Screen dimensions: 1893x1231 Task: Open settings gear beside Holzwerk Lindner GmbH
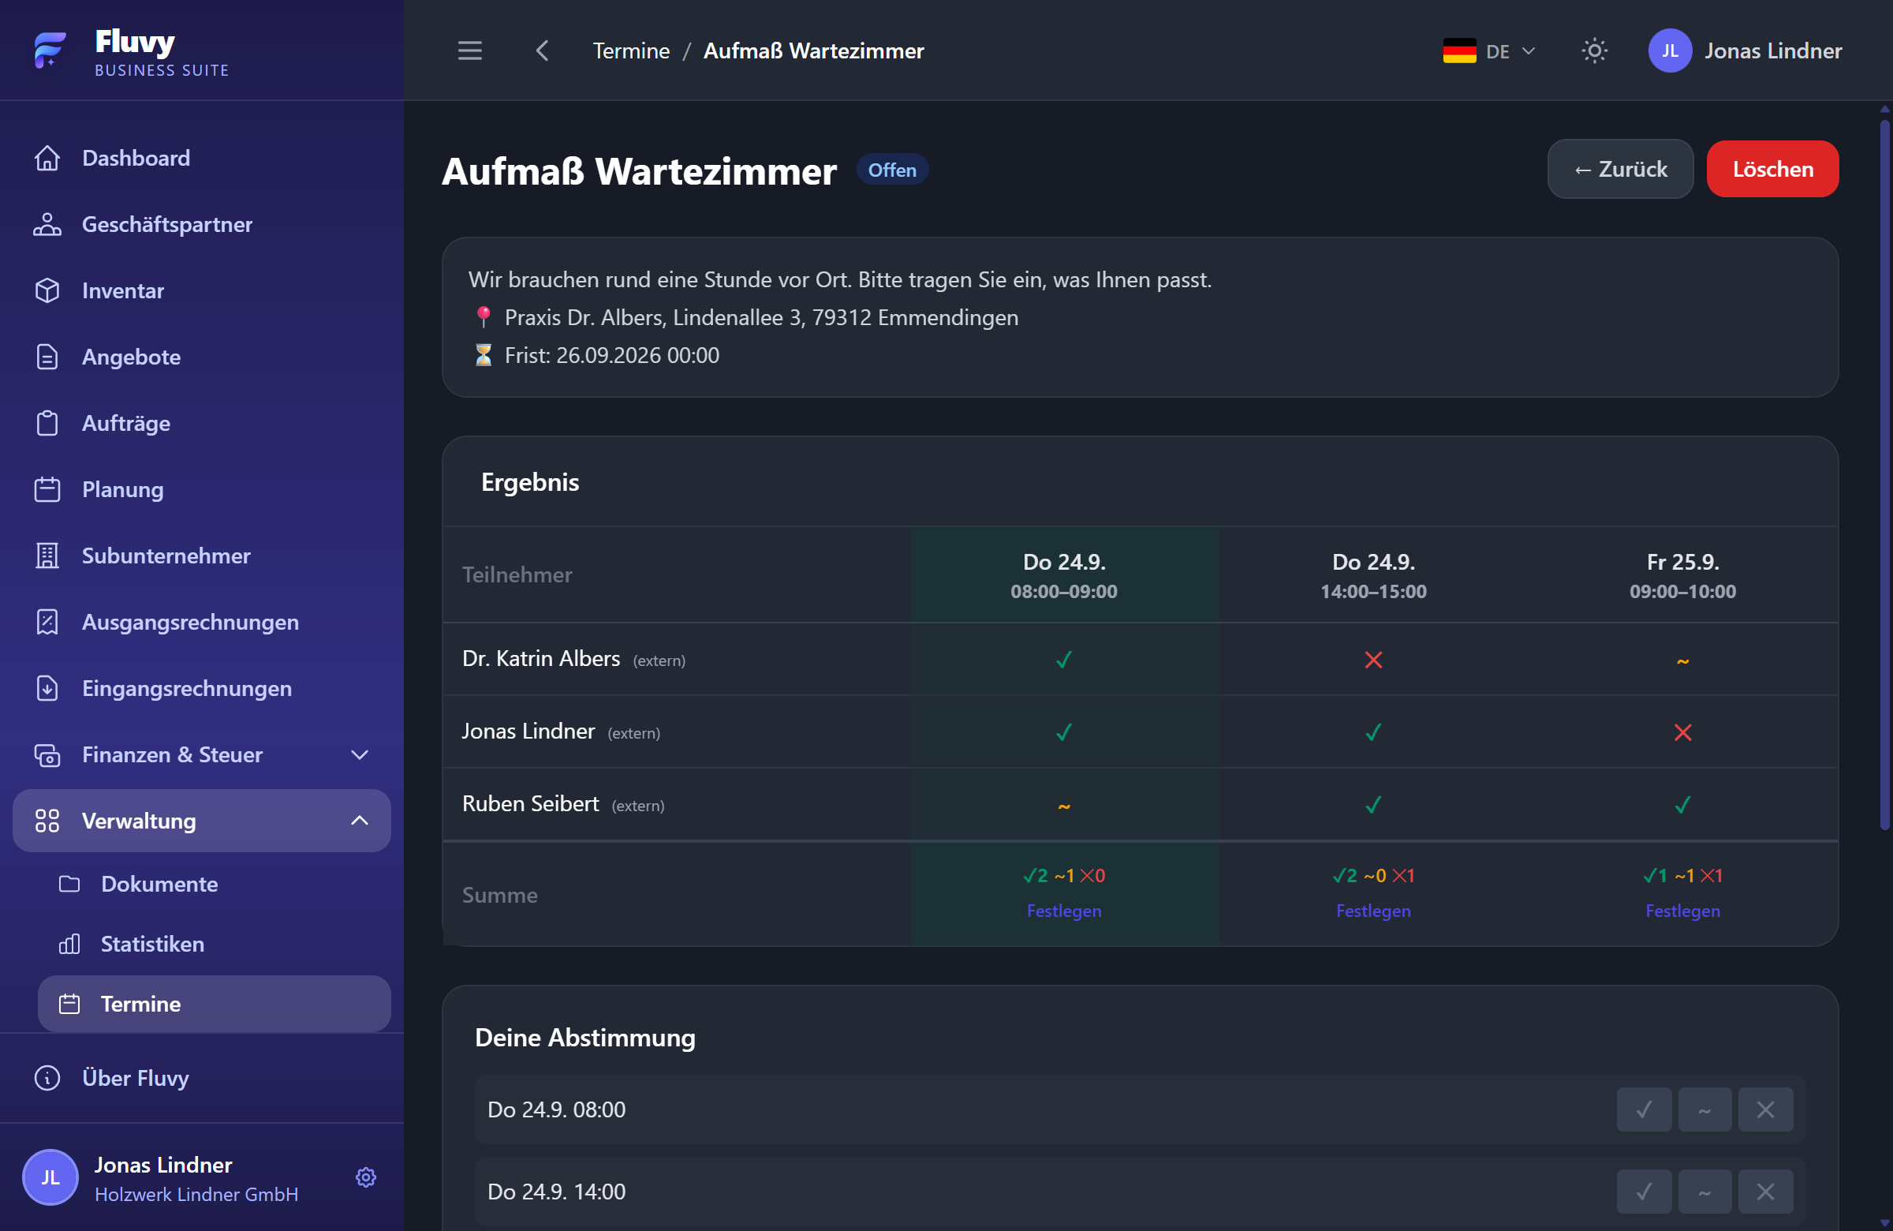[x=365, y=1177]
